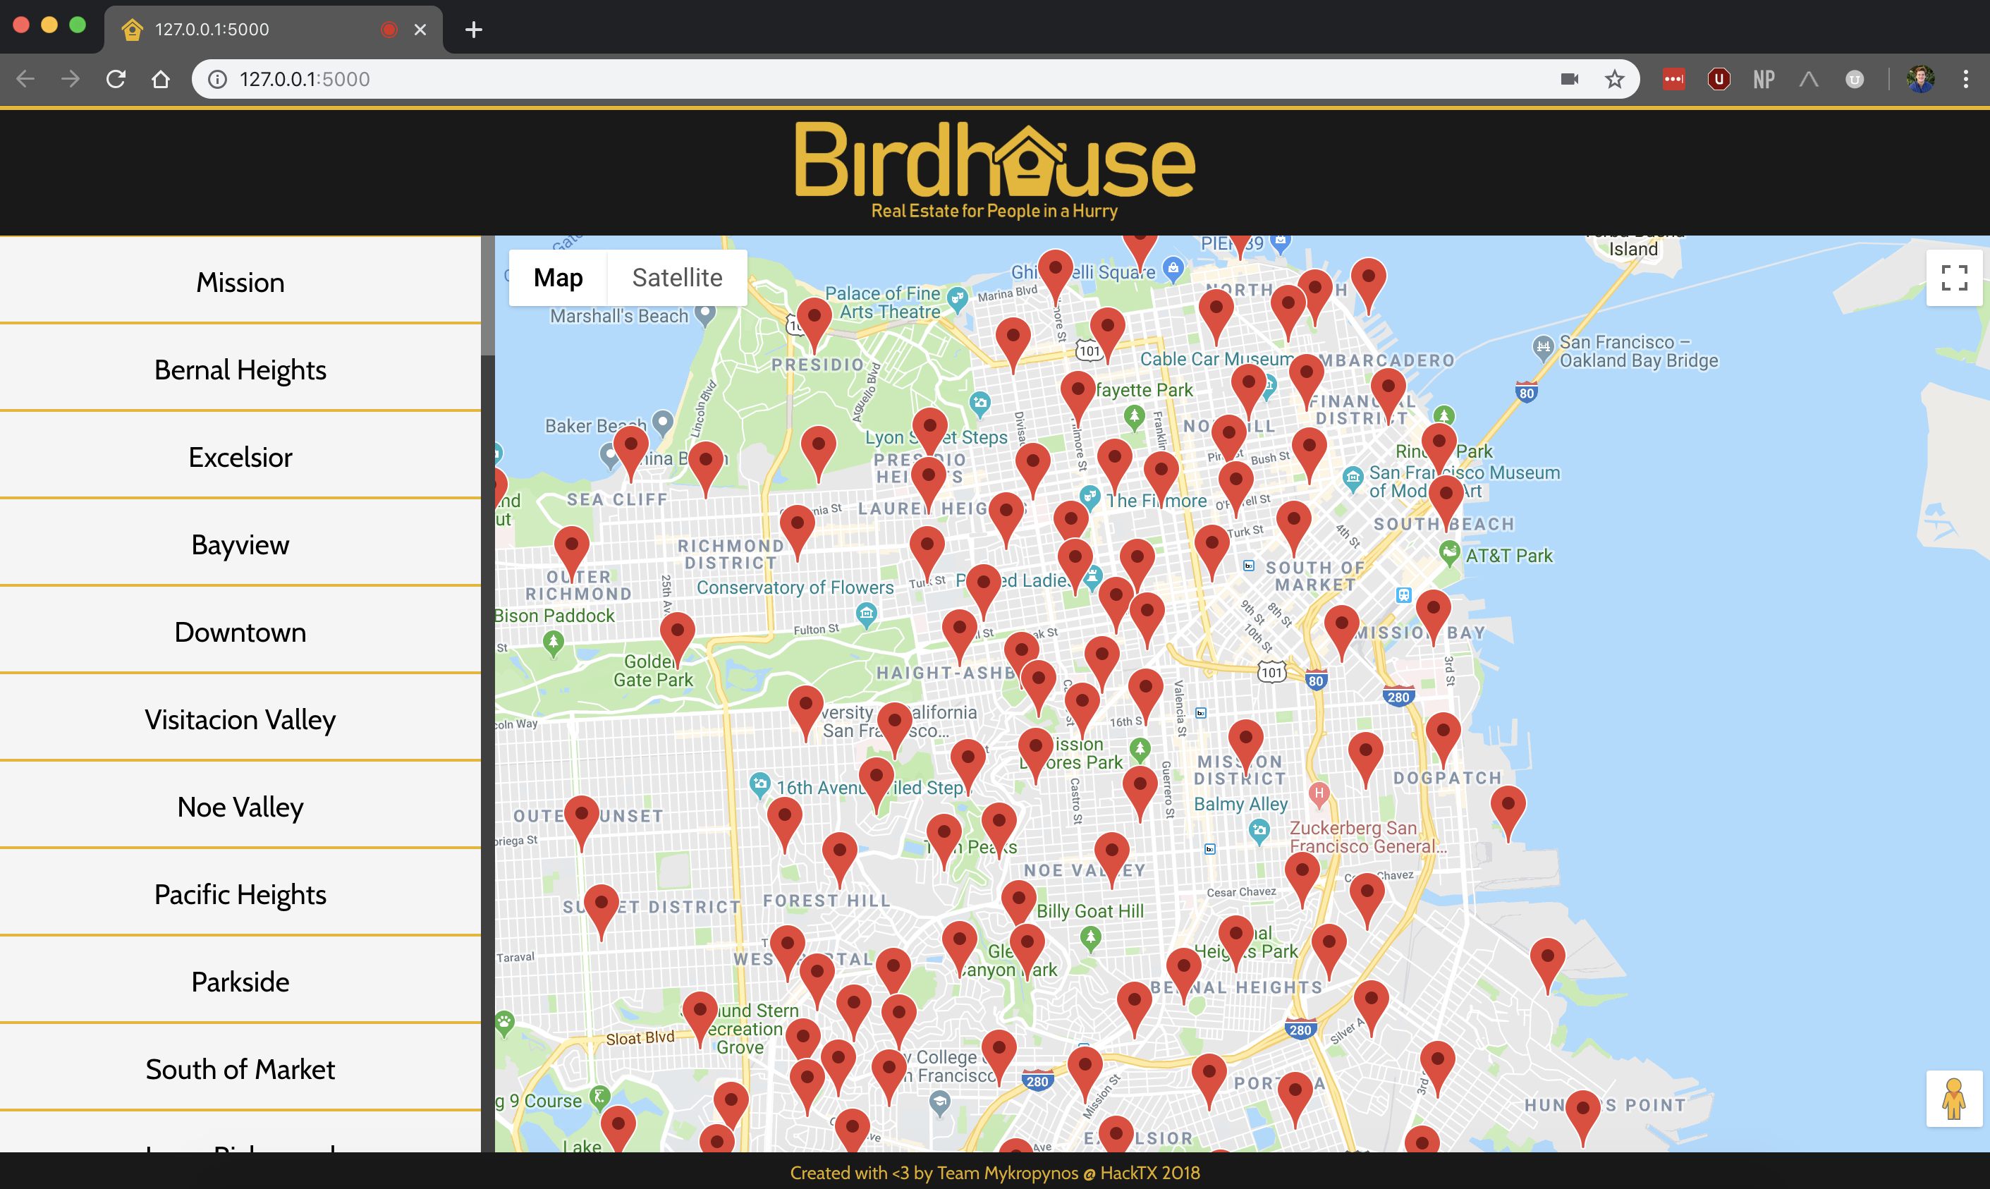
Task: Click the sidebar scrollbar thumb
Action: click(x=487, y=295)
